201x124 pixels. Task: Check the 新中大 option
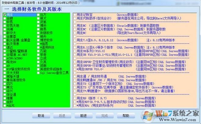5,33
